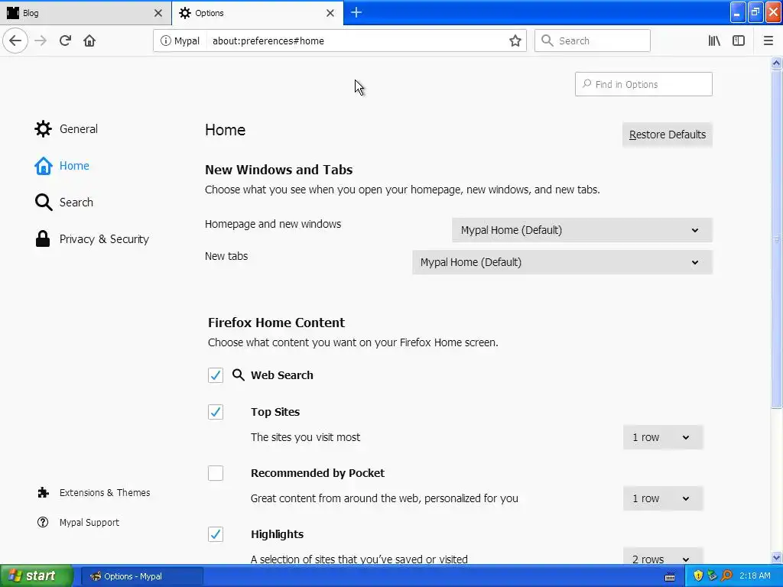Uncheck the Top Sites checkbox

[215, 412]
